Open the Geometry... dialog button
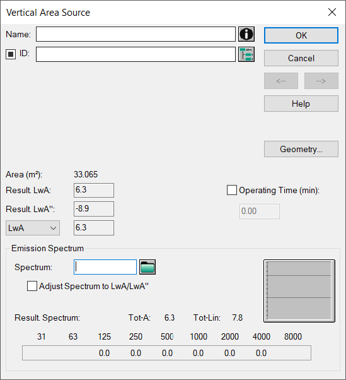 (301, 149)
